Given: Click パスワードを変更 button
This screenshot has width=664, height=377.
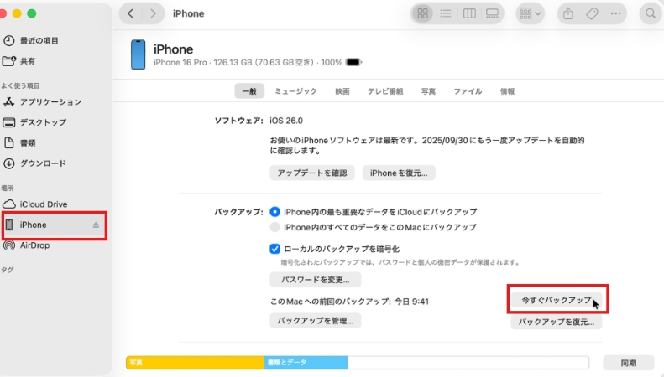Looking at the screenshot, I should click(x=316, y=280).
